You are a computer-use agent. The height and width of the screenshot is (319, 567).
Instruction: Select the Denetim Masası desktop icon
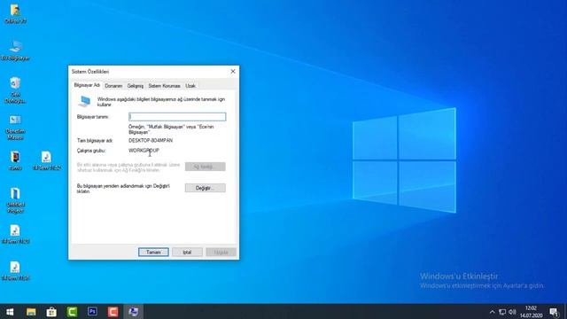(15, 127)
